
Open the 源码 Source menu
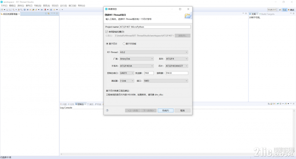click(21, 6)
